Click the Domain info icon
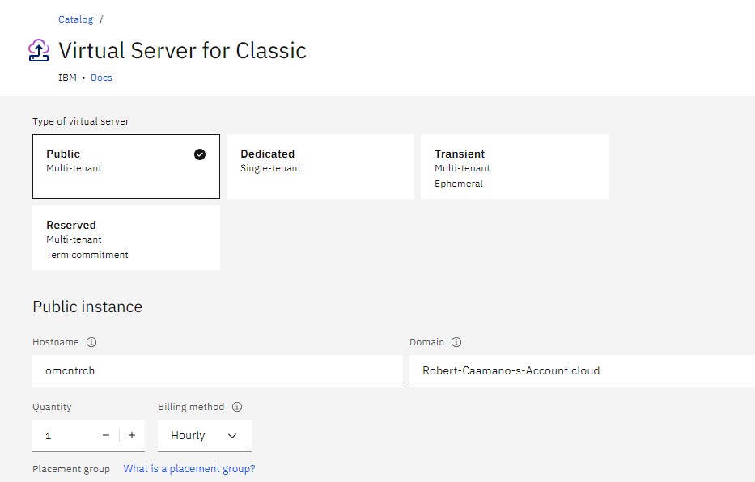The width and height of the screenshot is (755, 482). [x=456, y=342]
